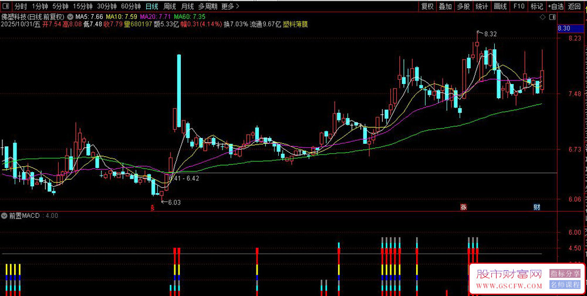Click the 叠加 overlay button

pyautogui.click(x=445, y=6)
